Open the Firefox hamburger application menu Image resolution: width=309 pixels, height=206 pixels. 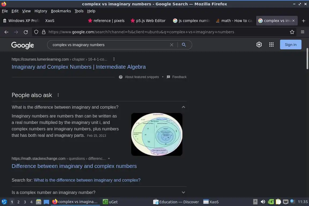point(303,32)
